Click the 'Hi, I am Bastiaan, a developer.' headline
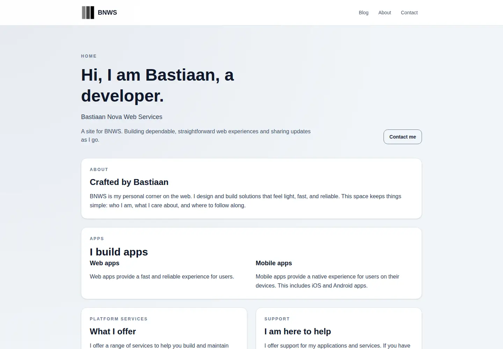This screenshot has width=503, height=349. point(158,86)
